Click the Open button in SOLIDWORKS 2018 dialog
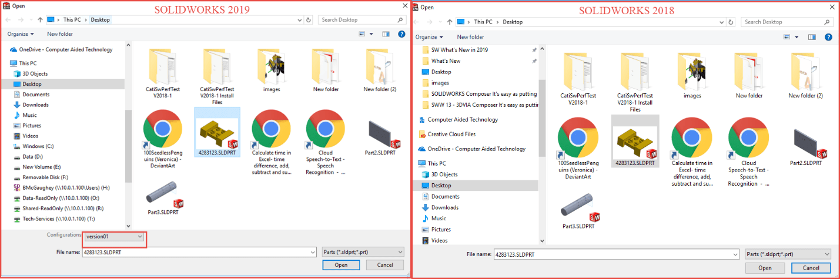Image resolution: width=840 pixels, height=279 pixels. tap(765, 268)
